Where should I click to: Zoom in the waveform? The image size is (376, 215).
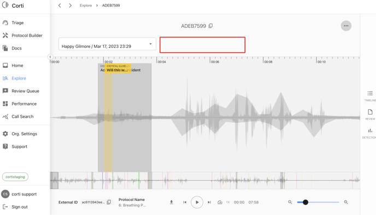pos(346,202)
